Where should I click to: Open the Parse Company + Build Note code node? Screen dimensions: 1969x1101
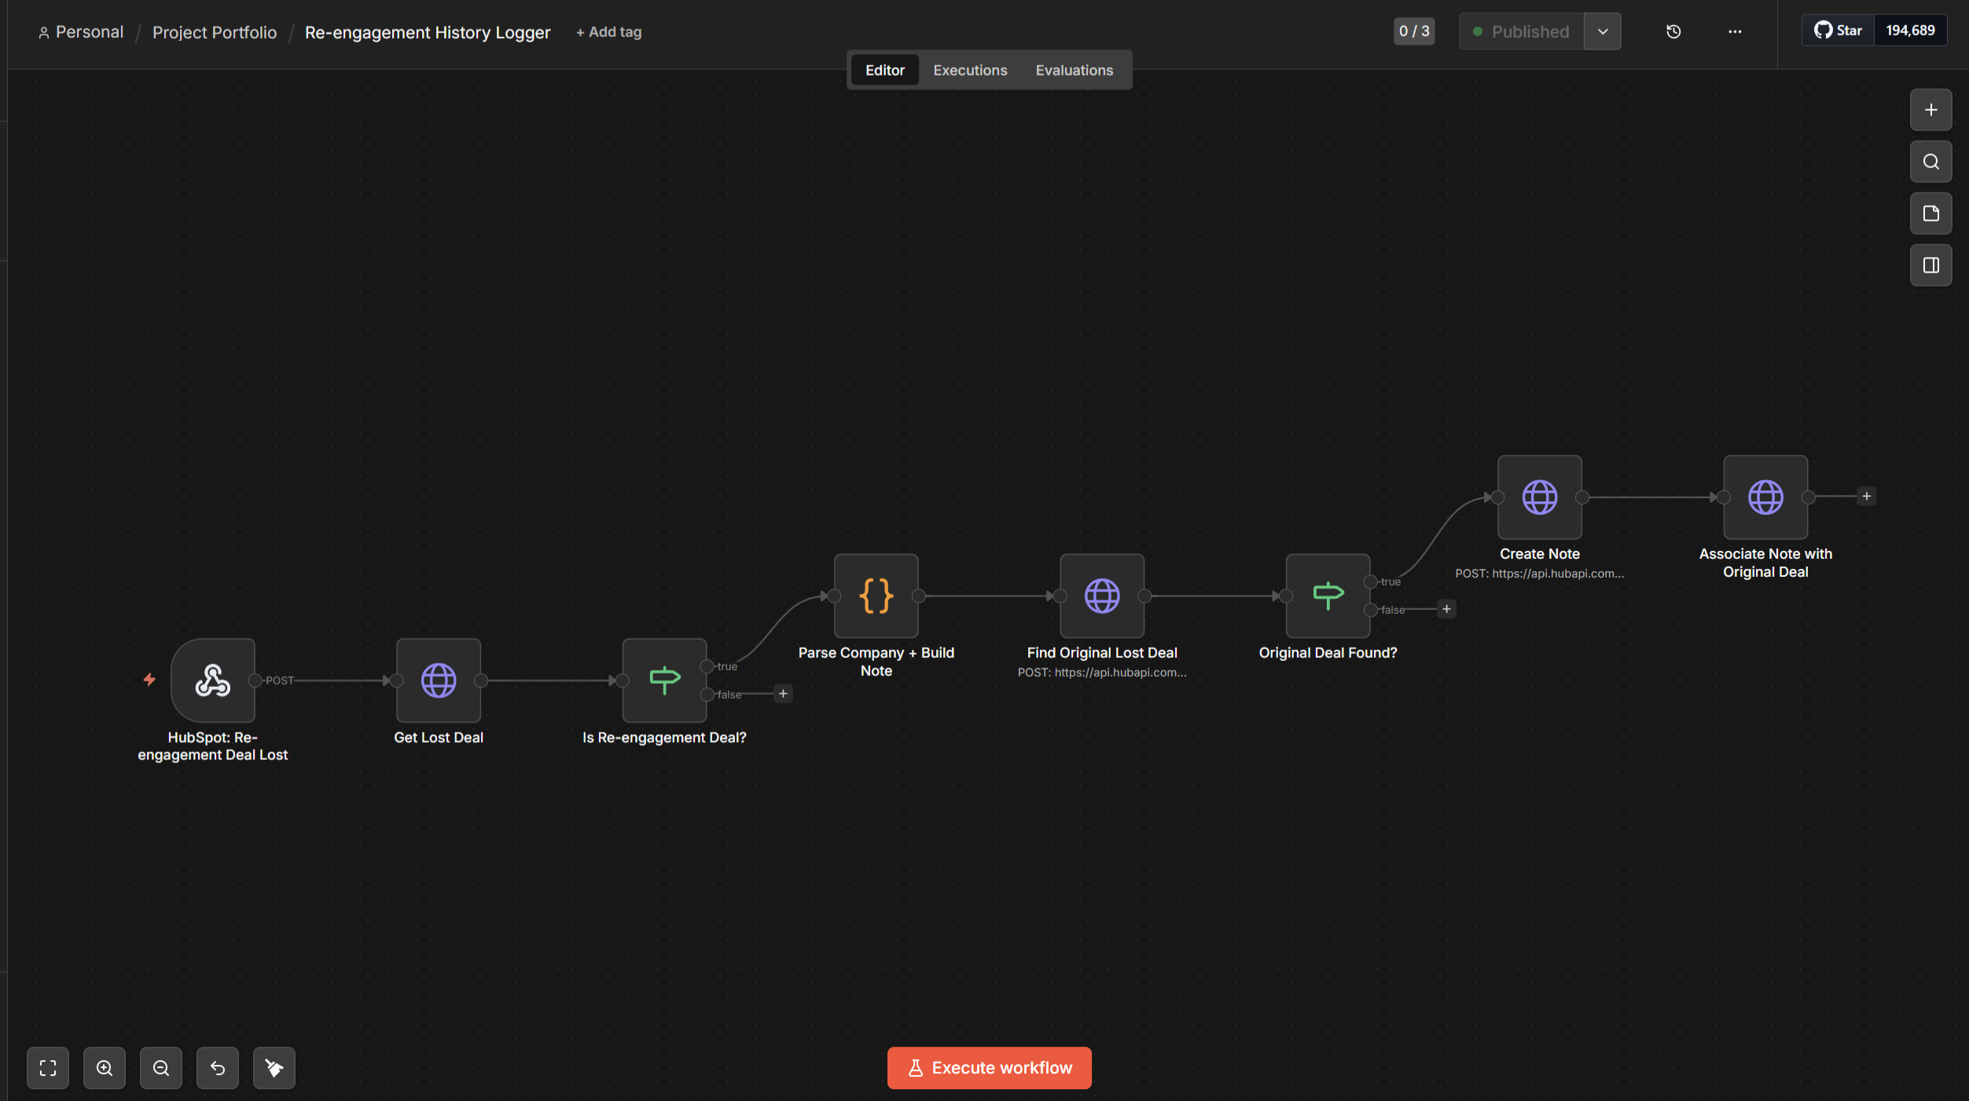(876, 595)
